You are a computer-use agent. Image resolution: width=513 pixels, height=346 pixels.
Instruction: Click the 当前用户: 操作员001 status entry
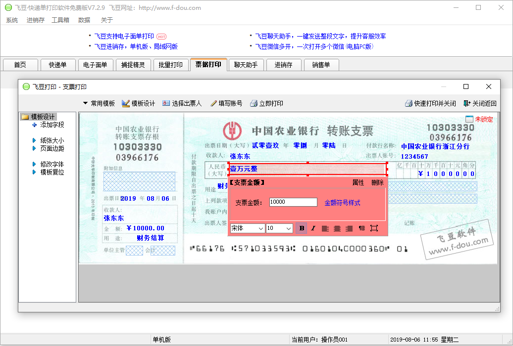coord(319,340)
